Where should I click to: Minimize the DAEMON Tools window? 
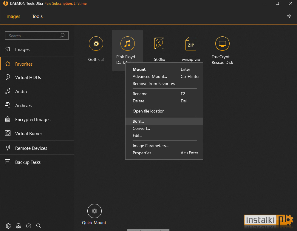264,4
